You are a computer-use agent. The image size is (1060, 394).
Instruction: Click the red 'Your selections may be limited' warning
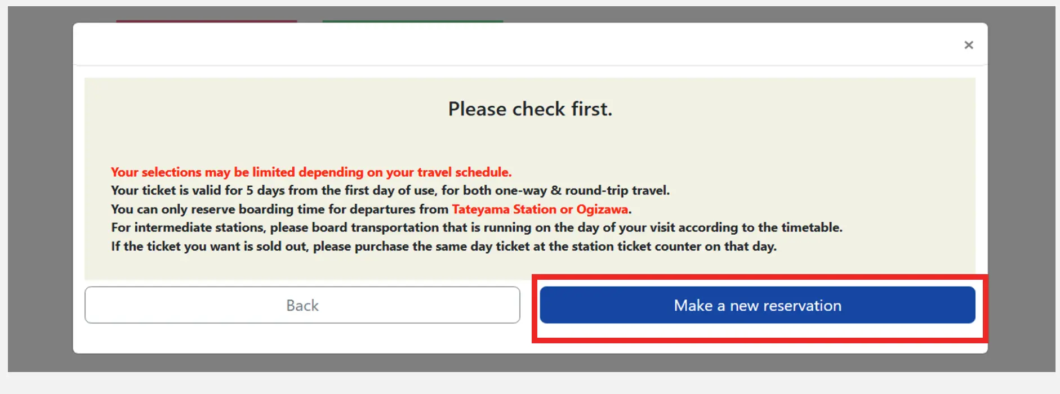tap(311, 172)
